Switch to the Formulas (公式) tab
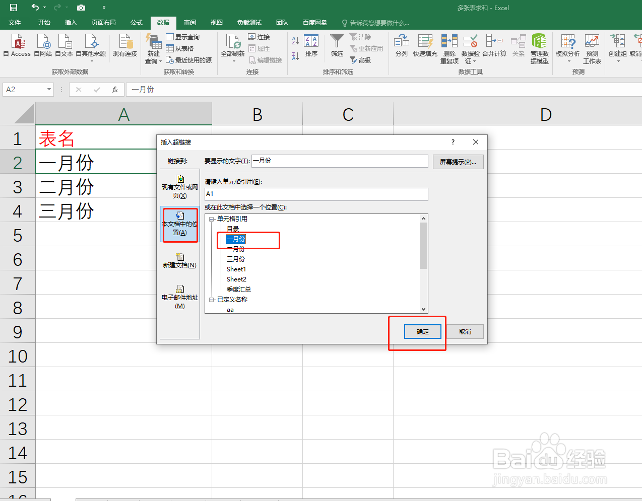 tap(137, 23)
